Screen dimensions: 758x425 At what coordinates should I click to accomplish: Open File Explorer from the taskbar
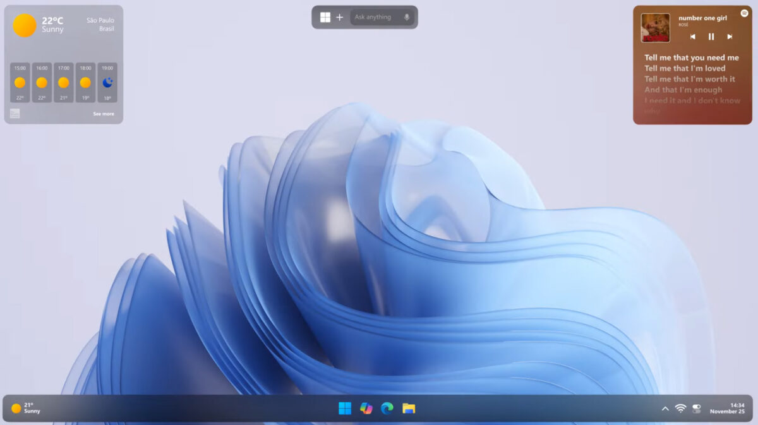[407, 408]
